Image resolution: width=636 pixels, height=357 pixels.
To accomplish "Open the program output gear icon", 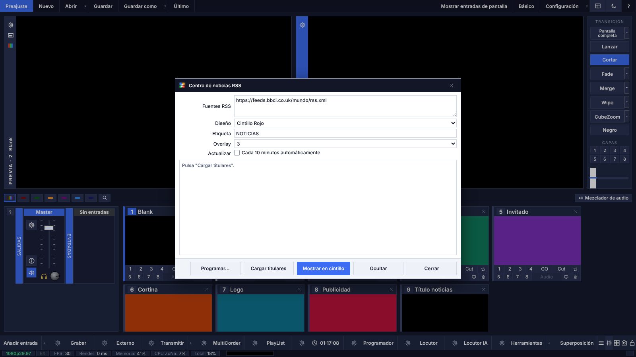I will tap(302, 25).
